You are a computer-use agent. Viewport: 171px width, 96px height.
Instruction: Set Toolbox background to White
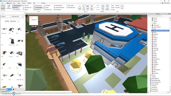coord(9,89)
